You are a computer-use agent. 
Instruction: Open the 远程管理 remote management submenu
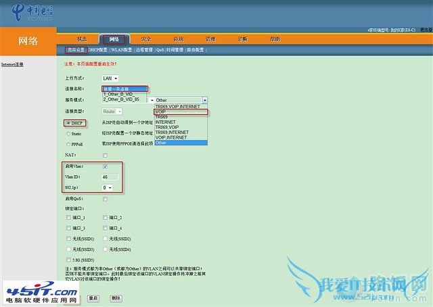[144, 50]
